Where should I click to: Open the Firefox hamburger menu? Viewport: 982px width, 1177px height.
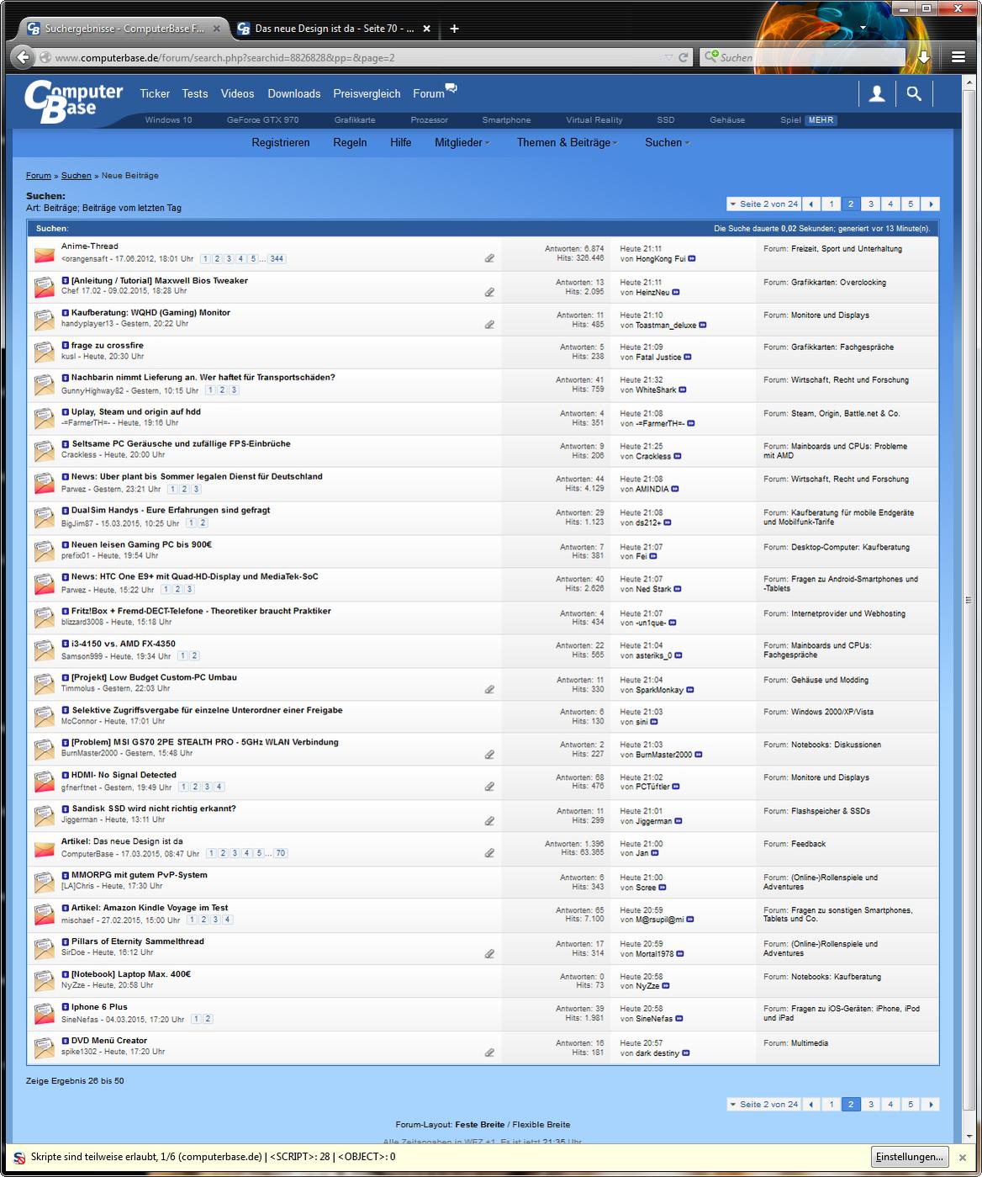coord(958,57)
